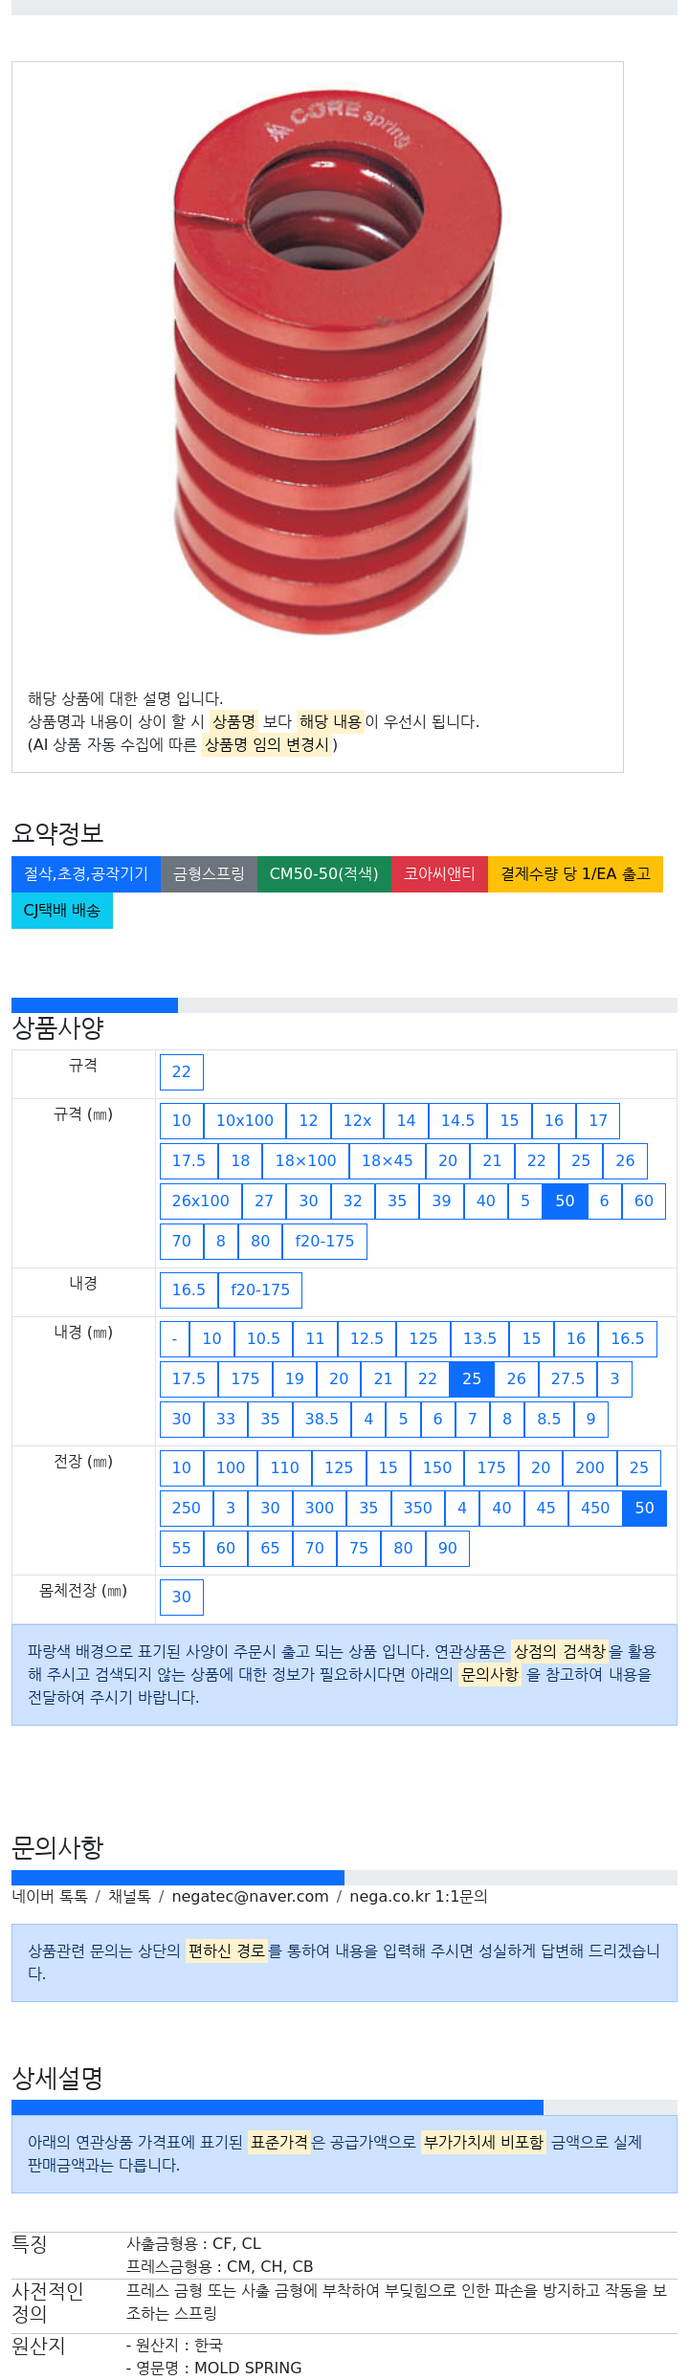Click the 결제수량 당 1/EA 출고 yellow badge
This screenshot has width=689, height=2380.
pyautogui.click(x=575, y=874)
